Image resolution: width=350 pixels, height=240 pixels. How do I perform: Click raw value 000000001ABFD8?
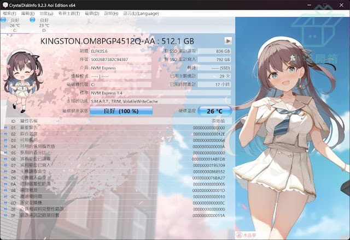point(208,159)
